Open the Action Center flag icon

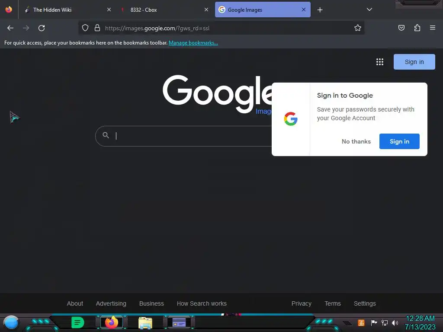point(374,322)
